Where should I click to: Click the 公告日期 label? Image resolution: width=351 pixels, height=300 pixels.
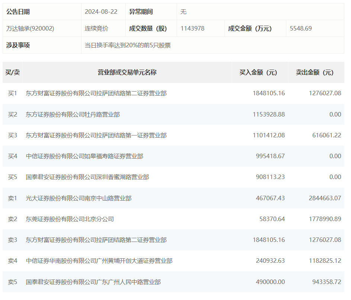(x=18, y=12)
